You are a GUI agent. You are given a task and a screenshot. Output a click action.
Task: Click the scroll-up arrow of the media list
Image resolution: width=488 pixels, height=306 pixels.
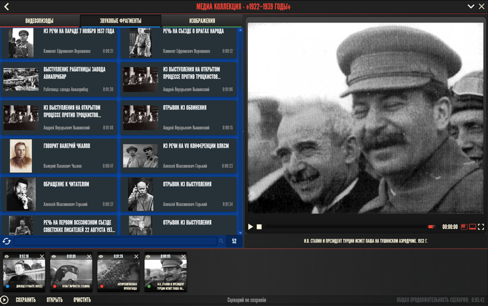[240, 30]
